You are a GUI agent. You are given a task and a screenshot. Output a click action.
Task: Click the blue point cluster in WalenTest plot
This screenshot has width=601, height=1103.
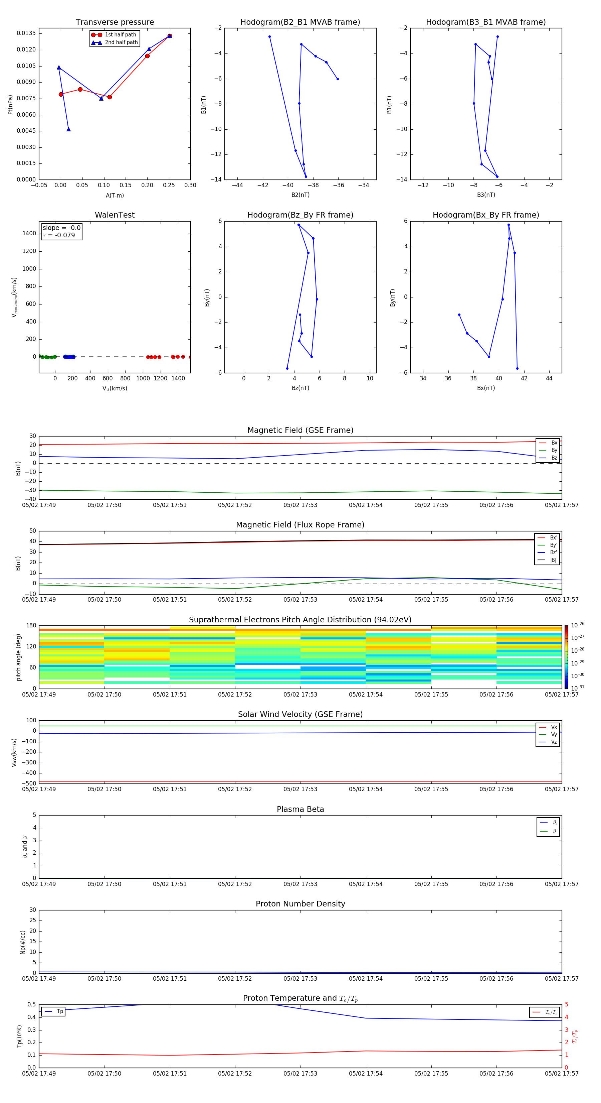69,357
